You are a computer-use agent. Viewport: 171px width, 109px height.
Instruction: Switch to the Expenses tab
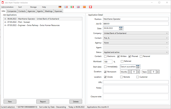[58, 11]
